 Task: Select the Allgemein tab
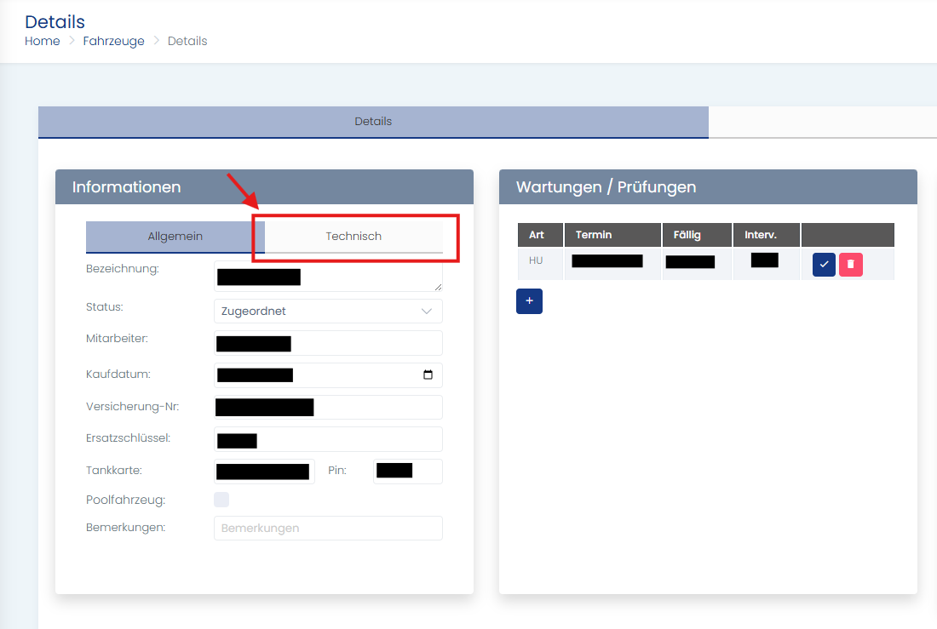175,237
